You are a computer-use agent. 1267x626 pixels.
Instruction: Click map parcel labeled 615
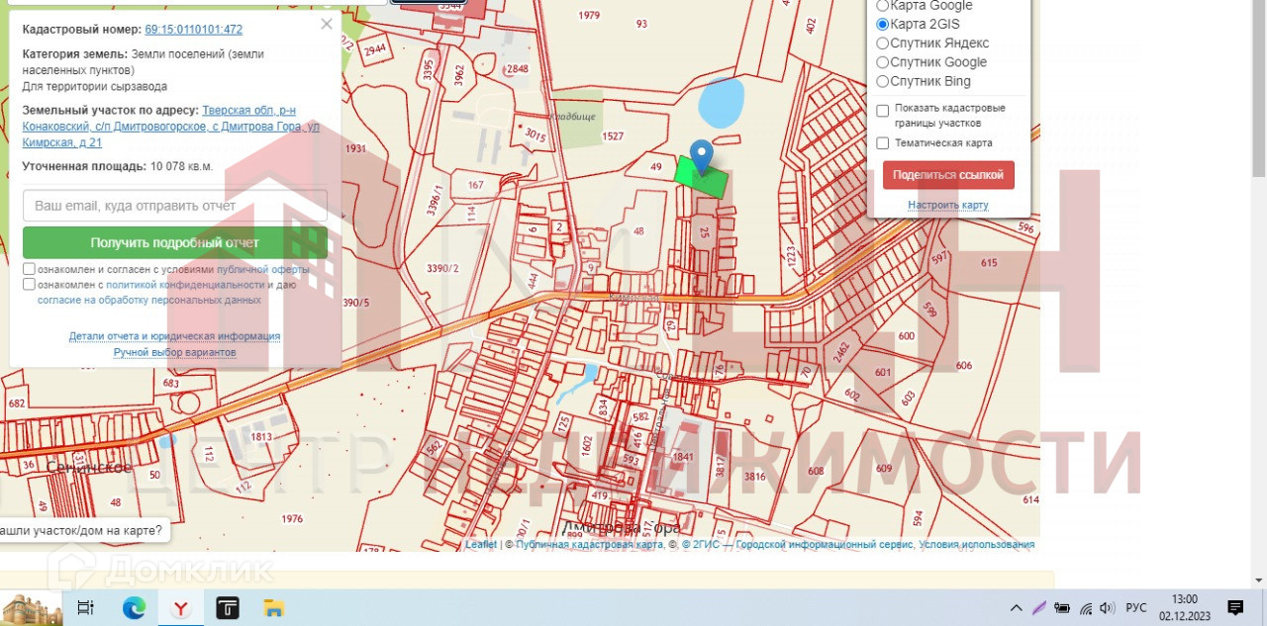989,263
